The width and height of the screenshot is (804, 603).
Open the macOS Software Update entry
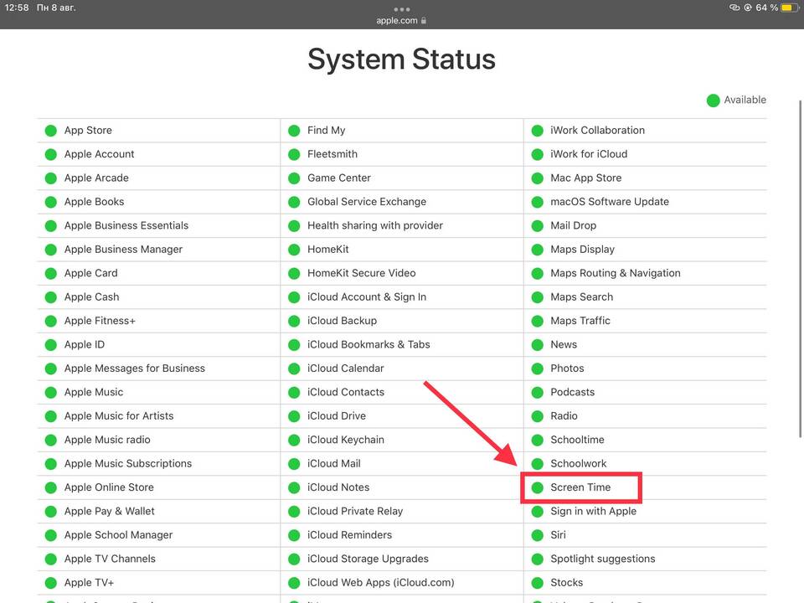(610, 202)
